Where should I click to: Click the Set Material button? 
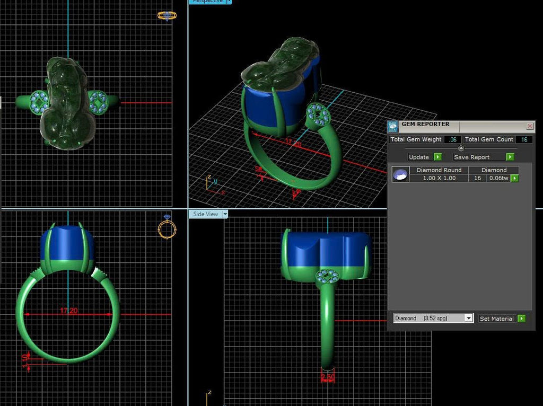[x=496, y=319]
